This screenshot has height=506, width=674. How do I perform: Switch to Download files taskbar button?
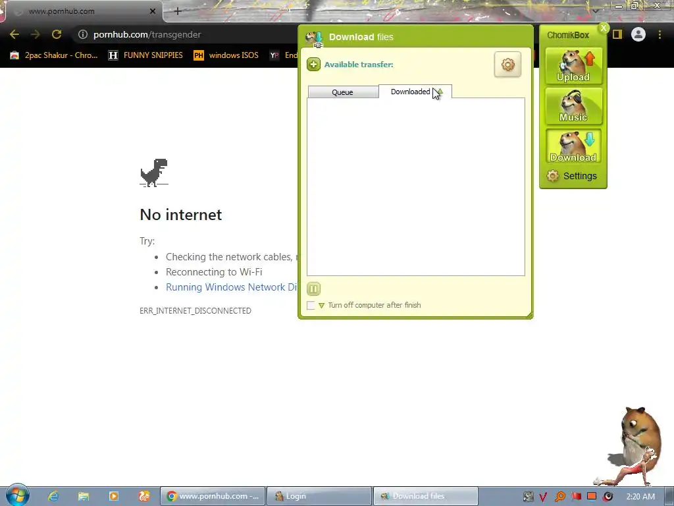point(426,496)
